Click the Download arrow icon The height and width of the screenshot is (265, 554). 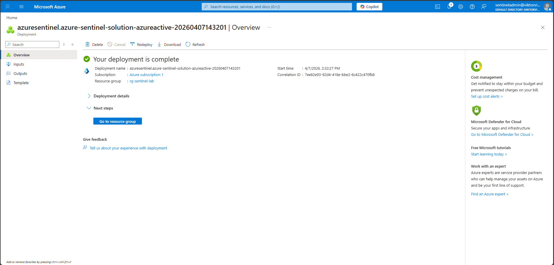(x=159, y=44)
